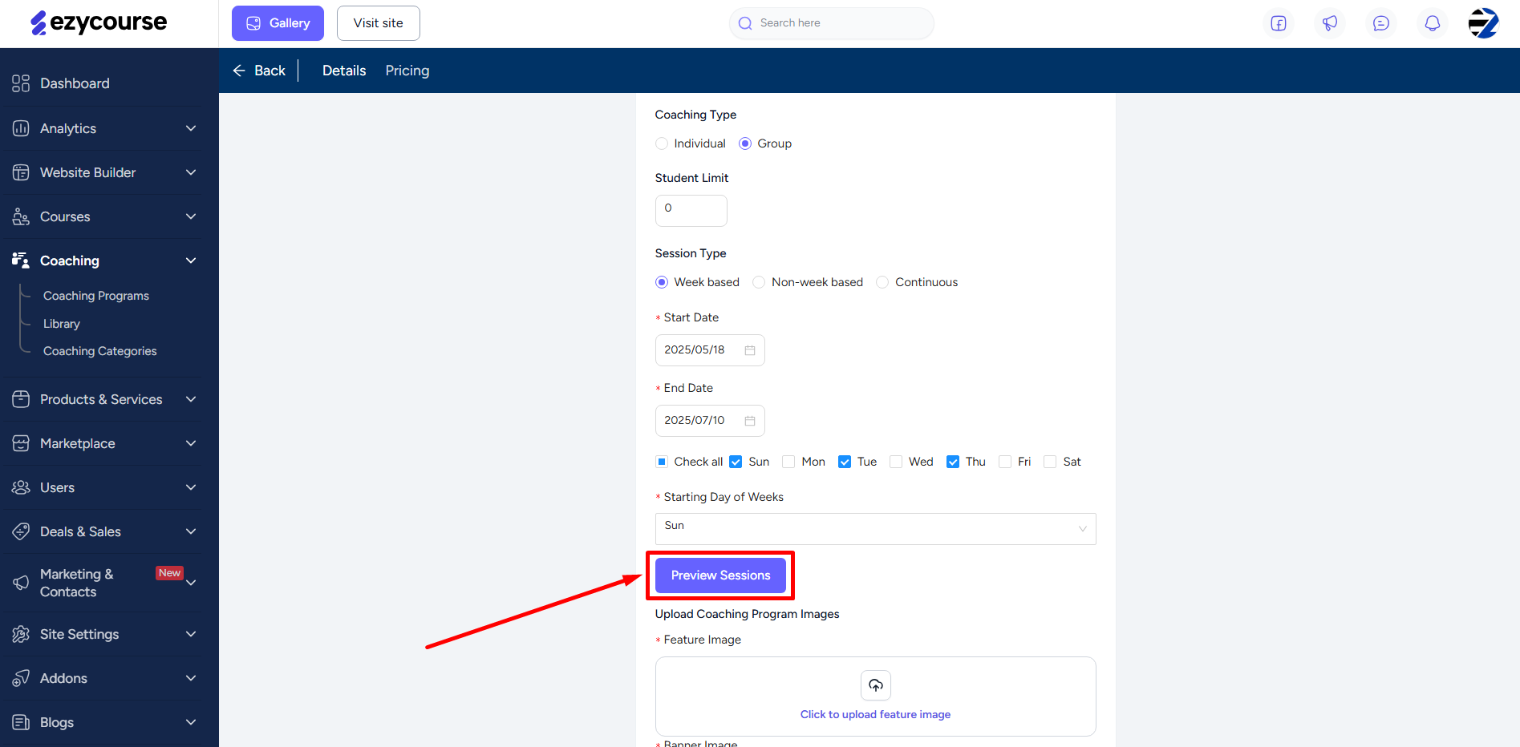The image size is (1520, 747).
Task: Click the Start Date field 2025/05/18
Action: point(710,350)
